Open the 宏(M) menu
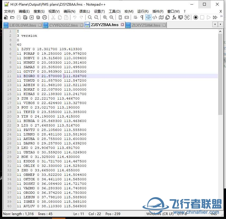Image resolution: width=226 pixels, height=219 pixels. pos(129,11)
